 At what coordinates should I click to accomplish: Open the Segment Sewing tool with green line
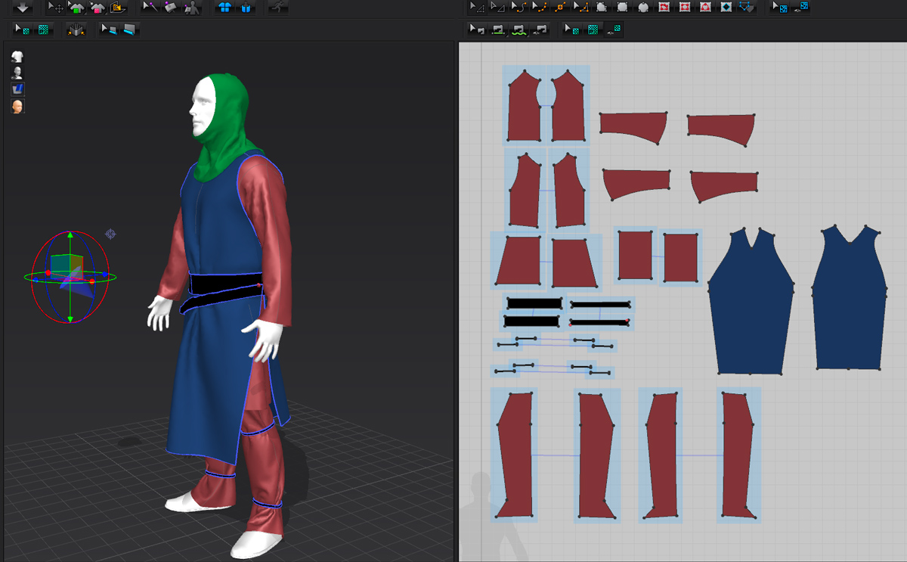tap(497, 29)
